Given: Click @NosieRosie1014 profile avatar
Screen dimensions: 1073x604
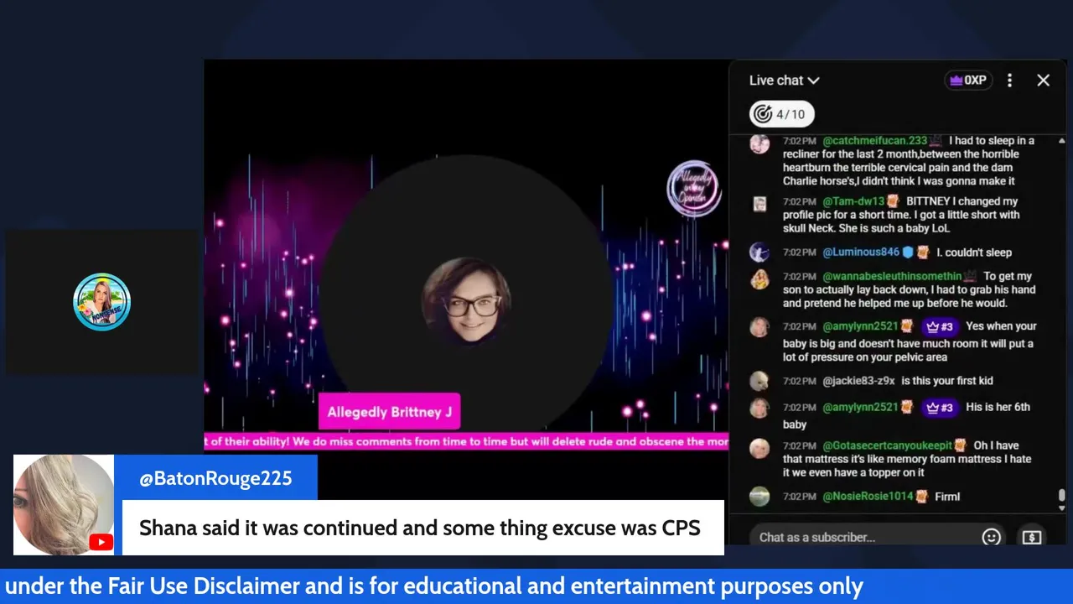Looking at the screenshot, I should (759, 497).
